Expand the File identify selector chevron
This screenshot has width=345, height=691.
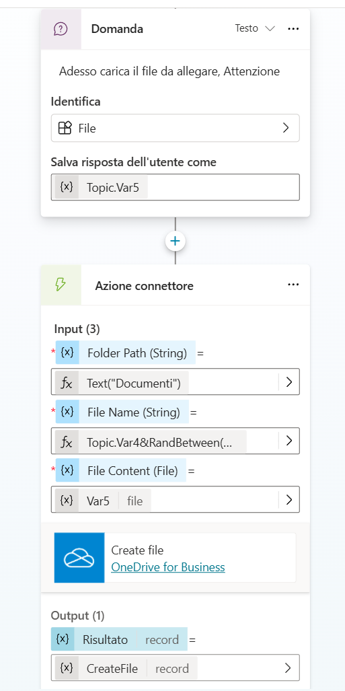tap(286, 128)
